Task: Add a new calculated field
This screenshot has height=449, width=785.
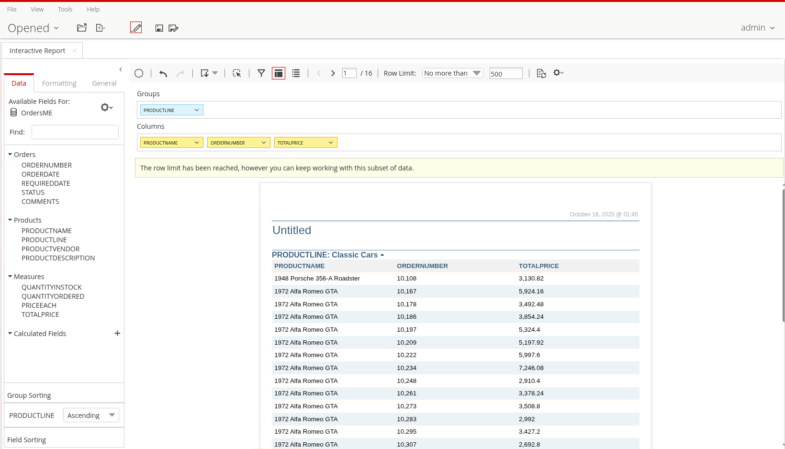Action: pos(117,333)
